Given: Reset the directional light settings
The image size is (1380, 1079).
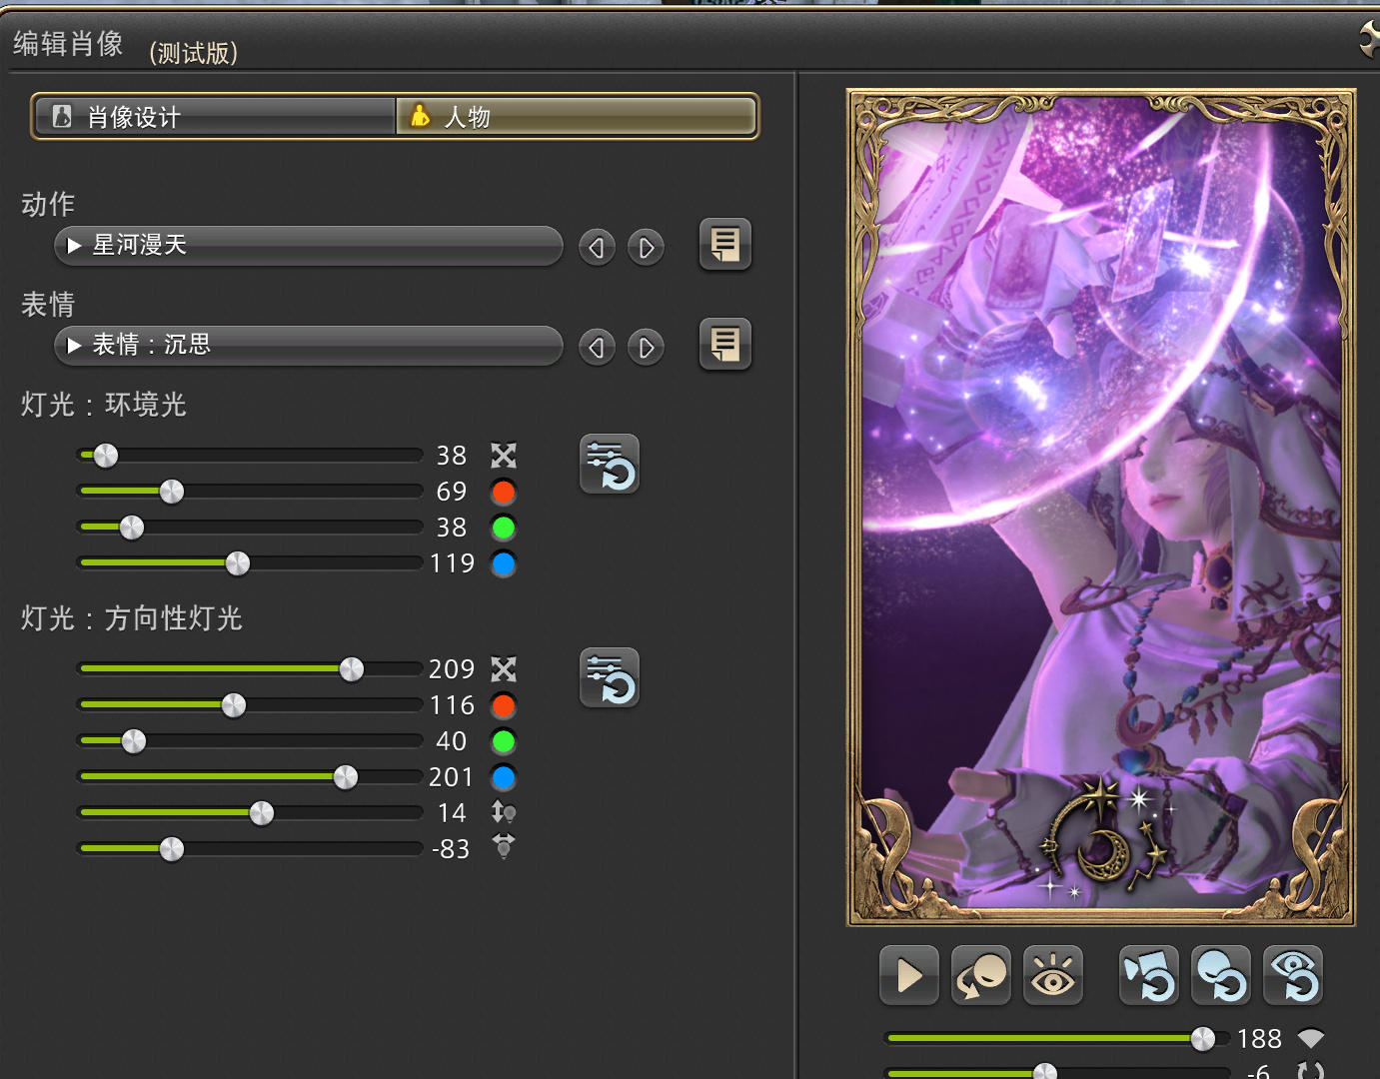Looking at the screenshot, I should (x=610, y=677).
